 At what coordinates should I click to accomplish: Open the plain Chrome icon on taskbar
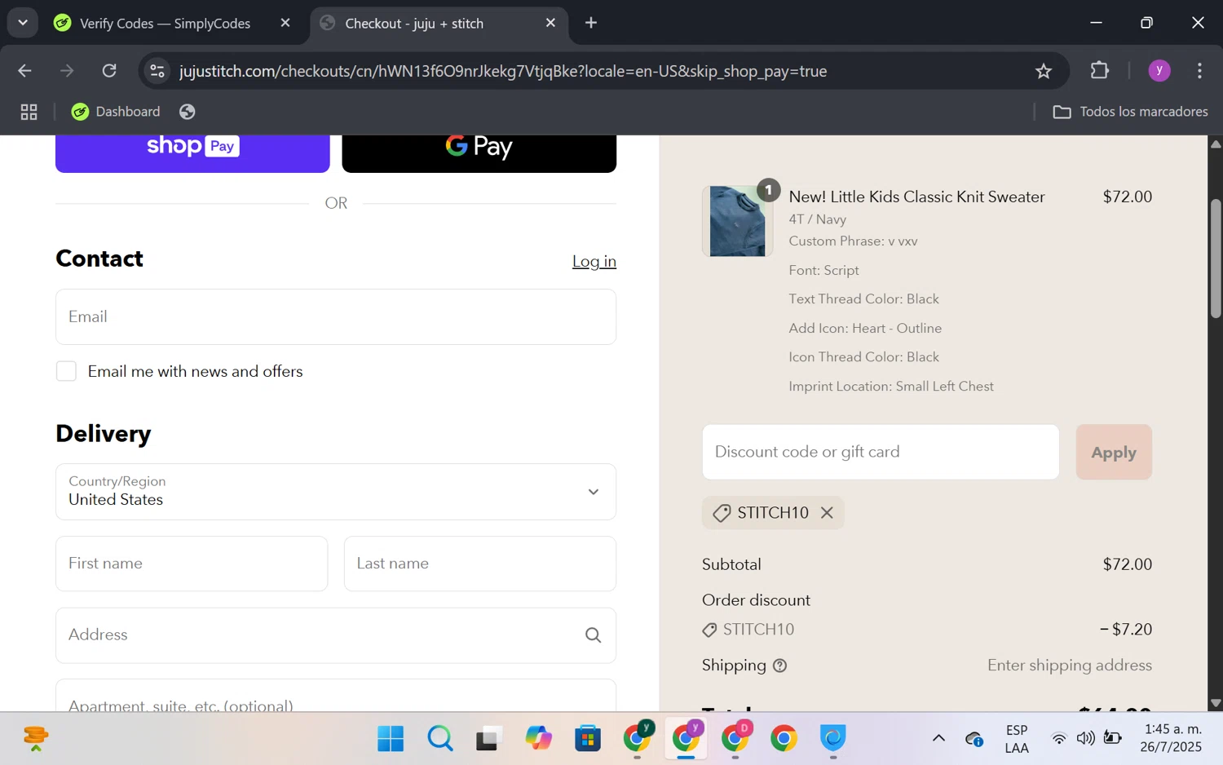tap(784, 739)
